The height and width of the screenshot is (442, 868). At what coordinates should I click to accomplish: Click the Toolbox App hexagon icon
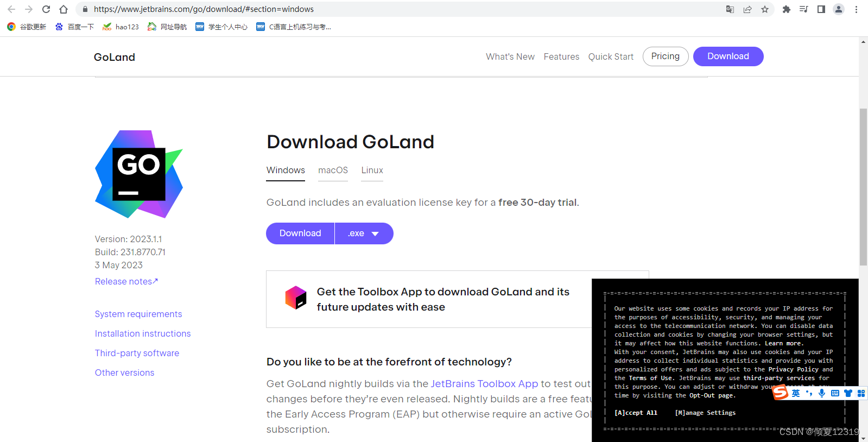click(296, 298)
